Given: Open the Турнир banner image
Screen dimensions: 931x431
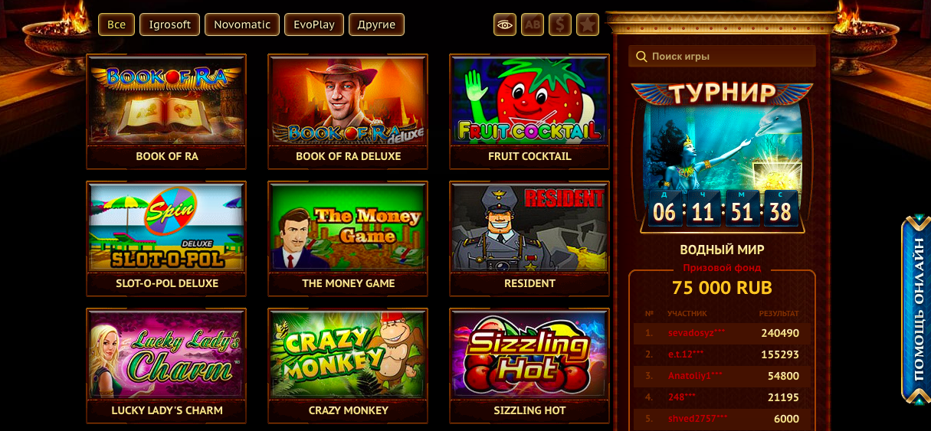Looking at the screenshot, I should [x=722, y=156].
